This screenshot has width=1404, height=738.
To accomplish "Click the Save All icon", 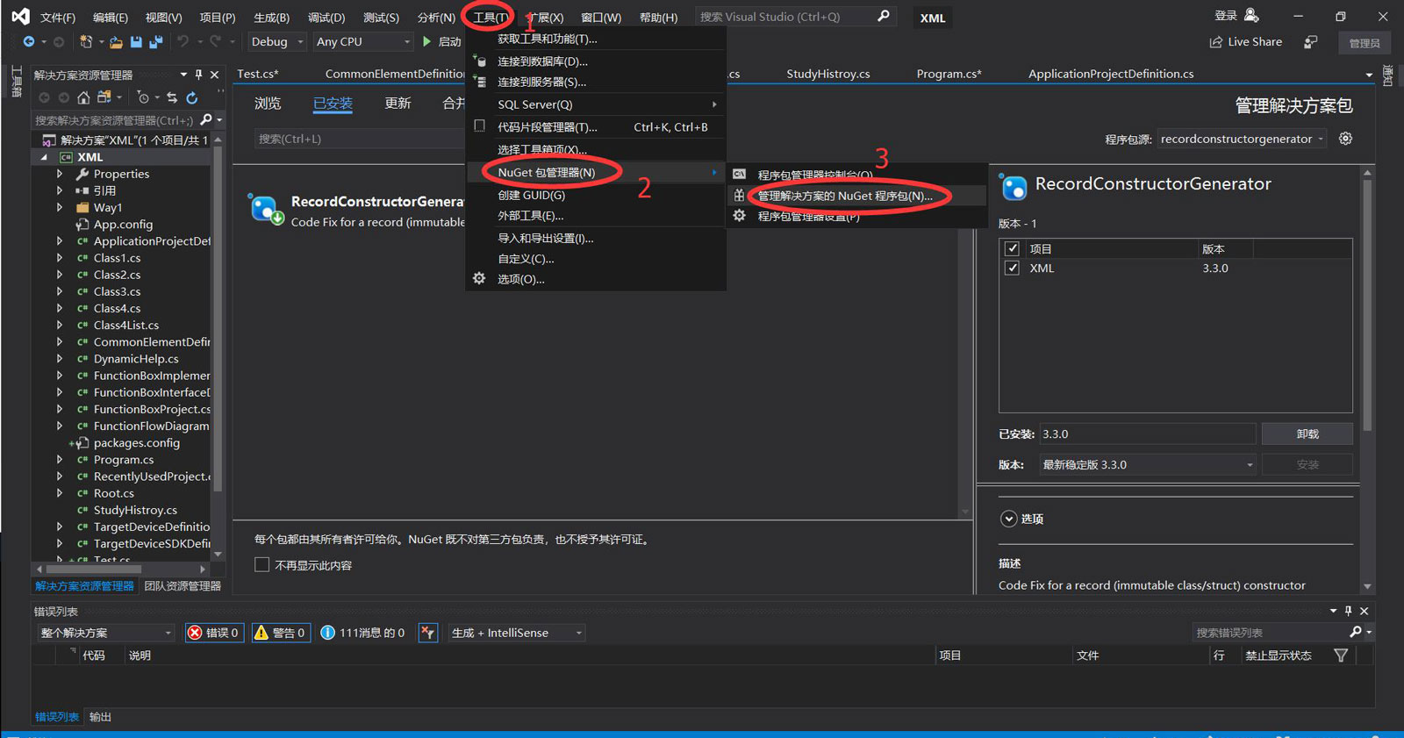I will (156, 41).
